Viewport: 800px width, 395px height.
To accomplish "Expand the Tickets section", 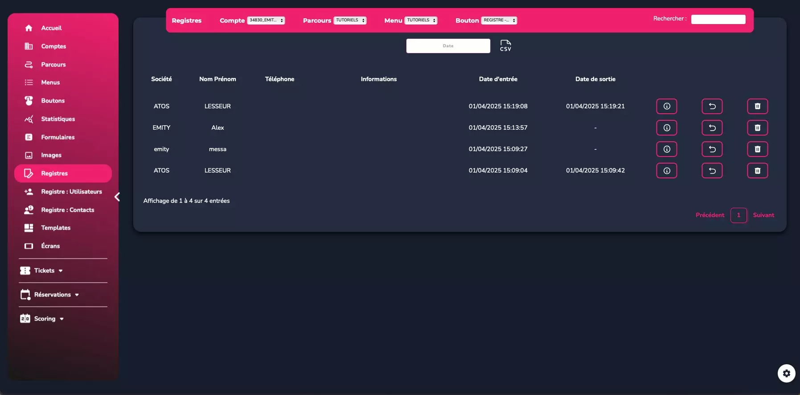I will pyautogui.click(x=41, y=271).
